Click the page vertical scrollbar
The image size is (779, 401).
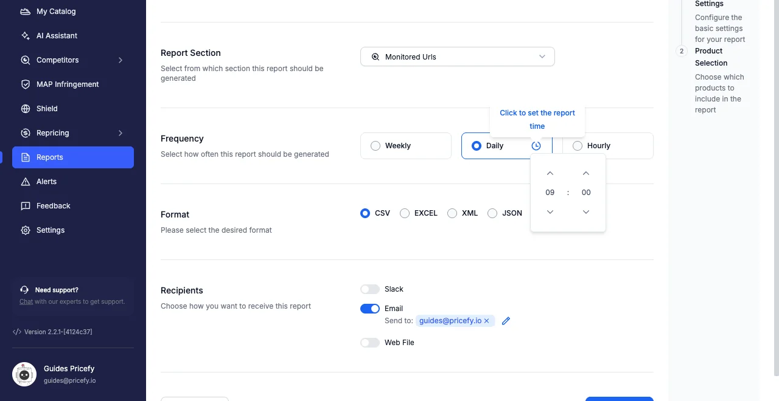pyautogui.click(x=776, y=188)
